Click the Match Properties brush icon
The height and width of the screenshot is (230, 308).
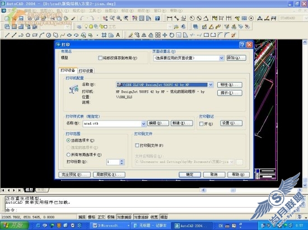(73, 18)
